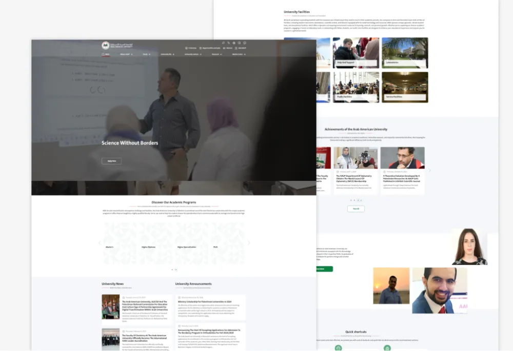
Task: Click calendar icon on first University News item
Action: pos(123,297)
